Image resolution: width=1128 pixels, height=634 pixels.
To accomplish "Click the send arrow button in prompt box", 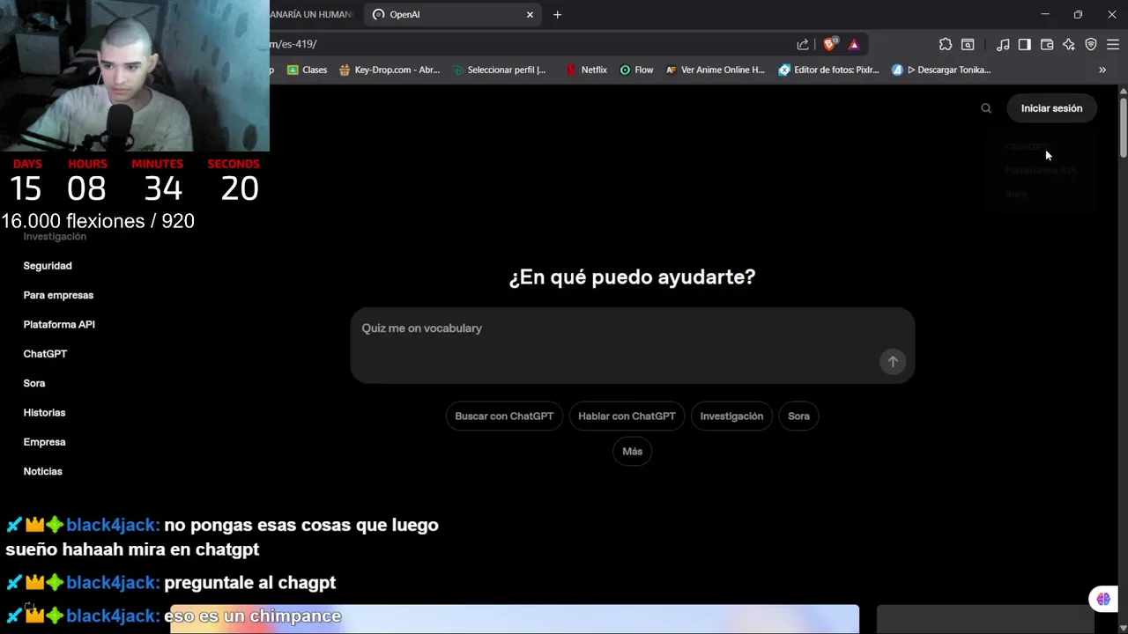I will pyautogui.click(x=893, y=362).
